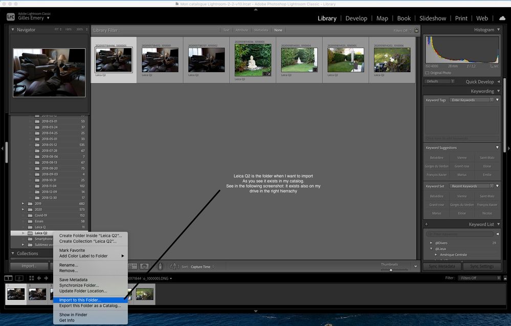Collapse the Keywording panel
The height and width of the screenshot is (326, 511).
click(499, 91)
